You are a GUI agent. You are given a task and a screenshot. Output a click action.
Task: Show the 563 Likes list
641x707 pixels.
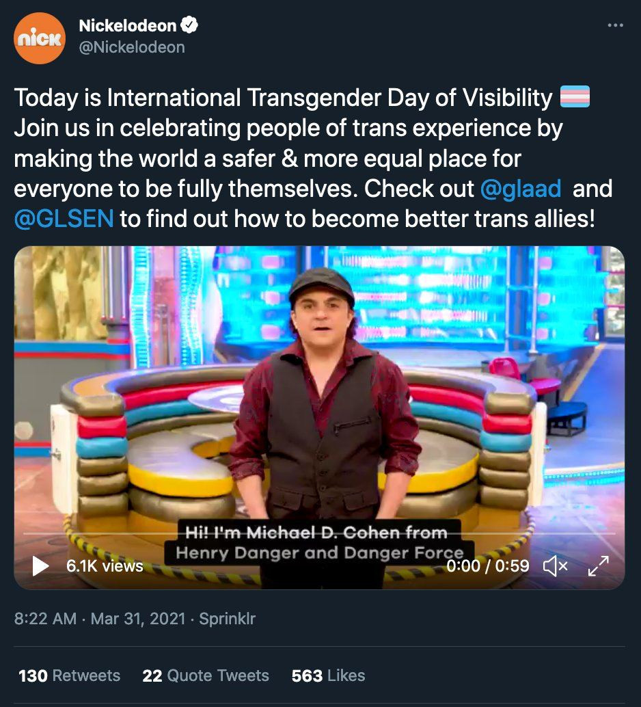click(x=328, y=676)
